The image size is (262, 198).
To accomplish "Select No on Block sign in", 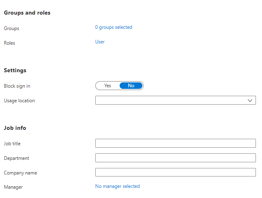I will pos(131,86).
